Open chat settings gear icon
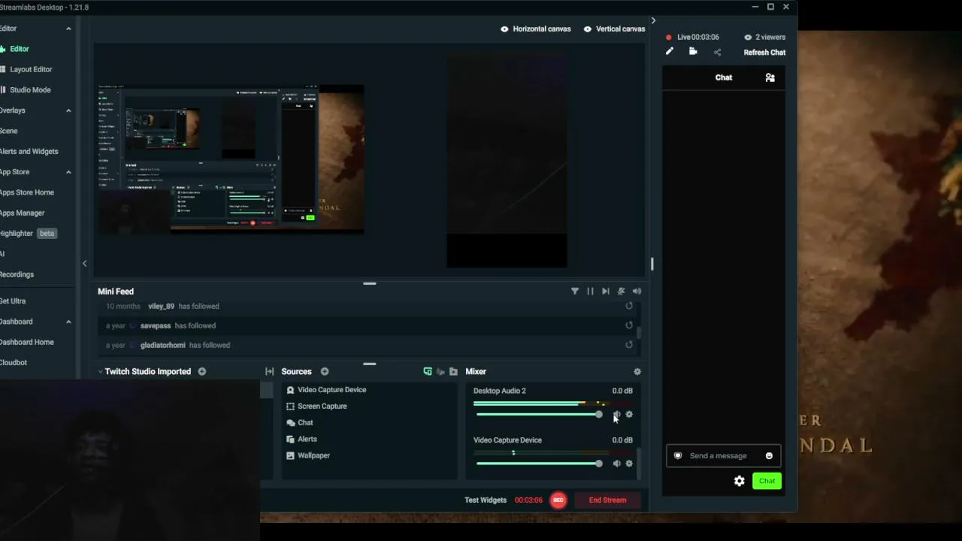962x541 pixels. (x=740, y=482)
